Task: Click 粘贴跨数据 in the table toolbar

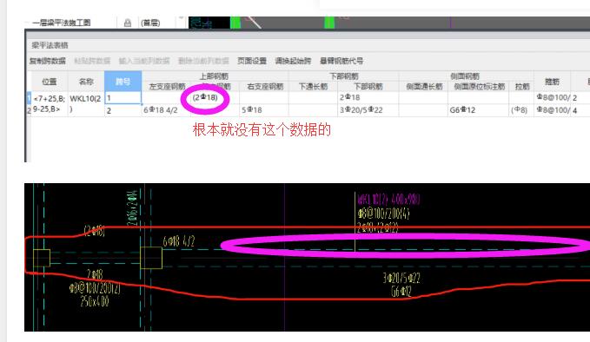Action: [92, 61]
